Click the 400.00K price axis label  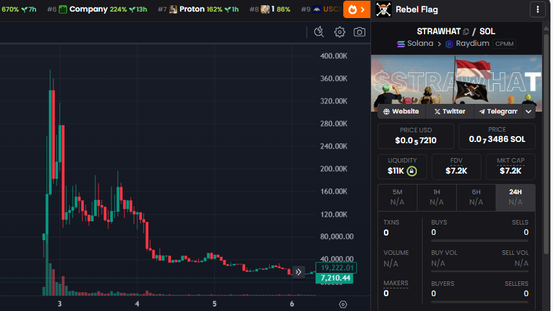[x=334, y=55]
